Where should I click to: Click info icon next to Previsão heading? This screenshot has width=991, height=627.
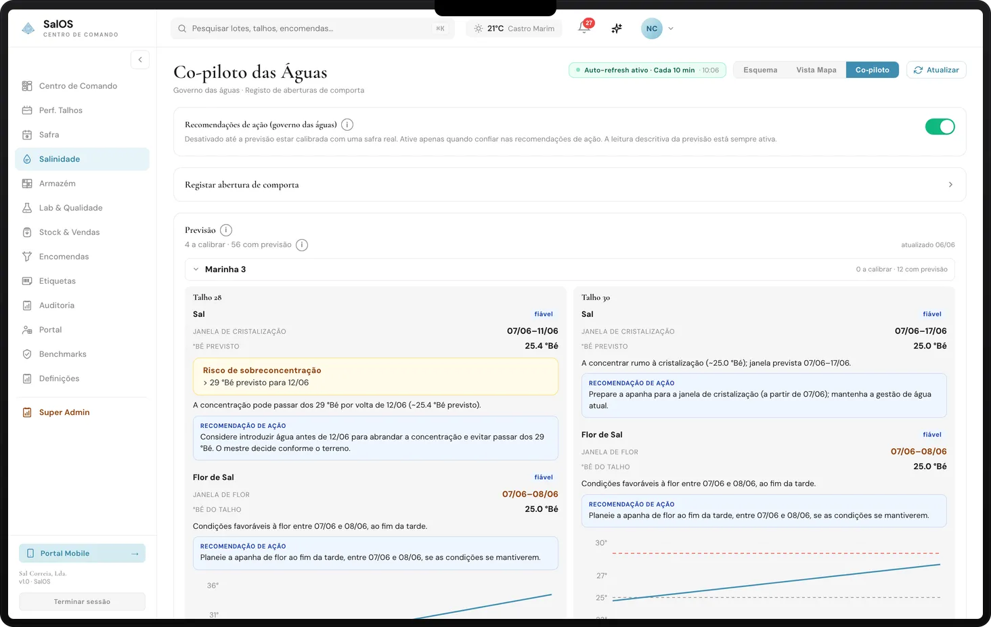click(226, 230)
